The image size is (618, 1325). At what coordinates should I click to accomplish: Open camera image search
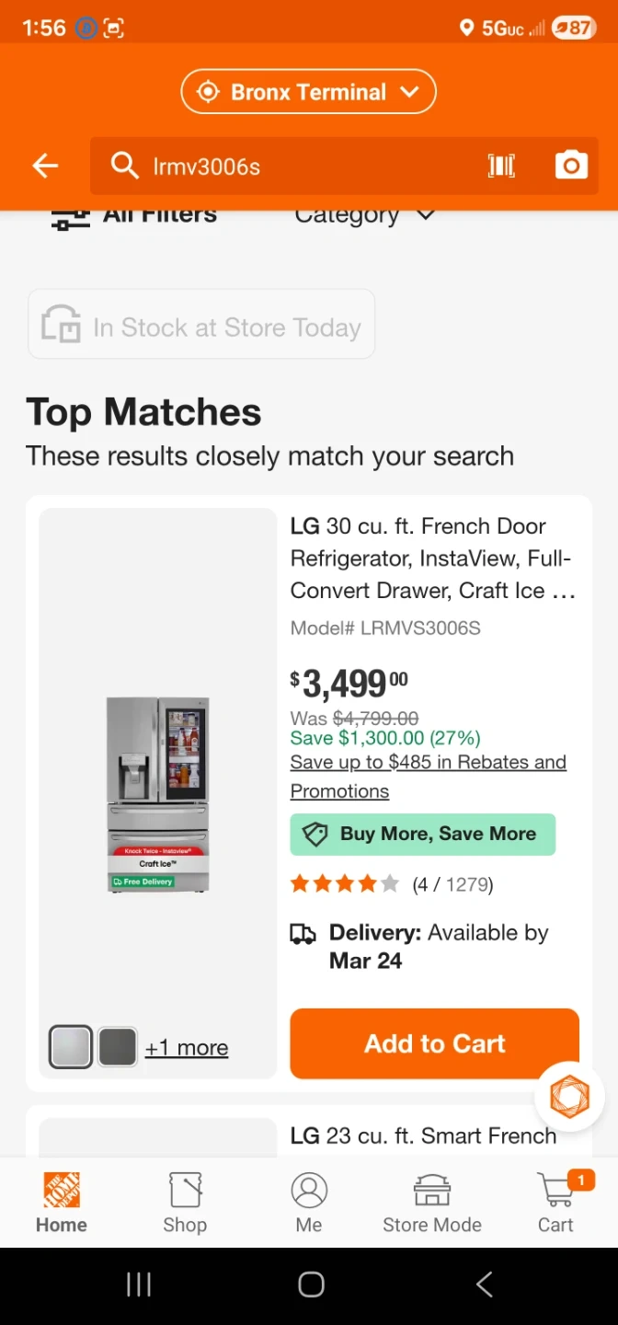pyautogui.click(x=571, y=166)
